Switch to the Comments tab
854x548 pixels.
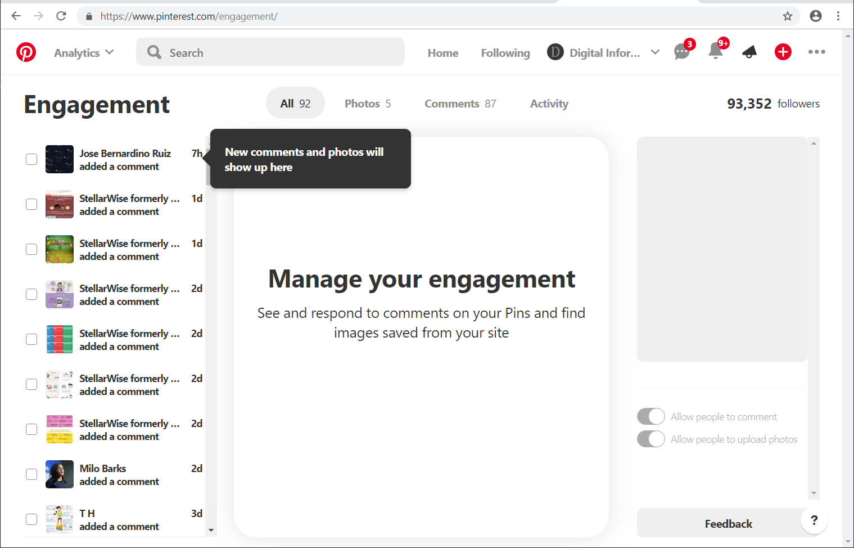[459, 103]
